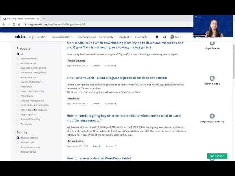Expand the Community menu
The width and height of the screenshot is (235, 176).
(108, 37)
